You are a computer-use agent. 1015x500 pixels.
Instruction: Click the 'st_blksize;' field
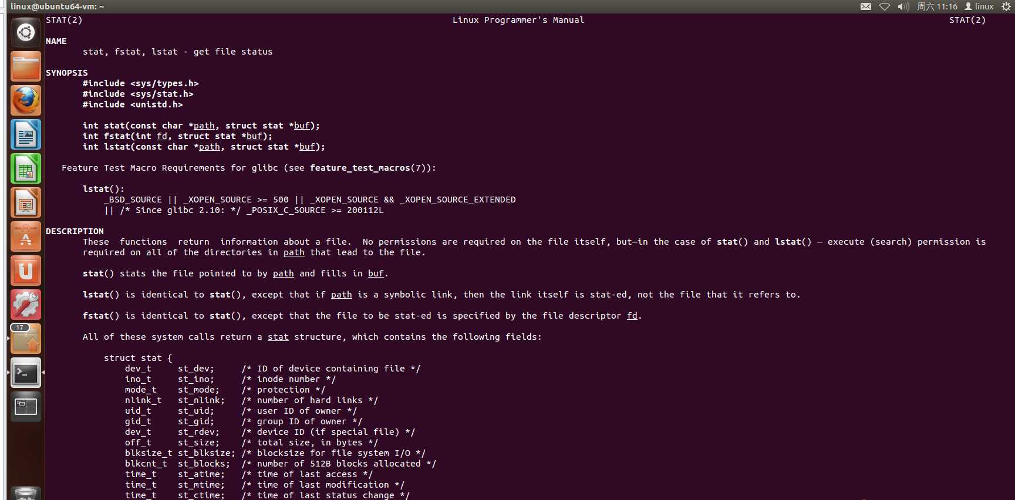click(207, 453)
